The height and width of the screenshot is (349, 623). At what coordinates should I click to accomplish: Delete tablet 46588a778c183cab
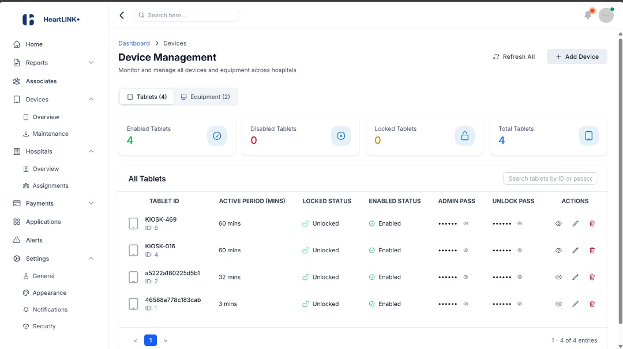coord(592,304)
